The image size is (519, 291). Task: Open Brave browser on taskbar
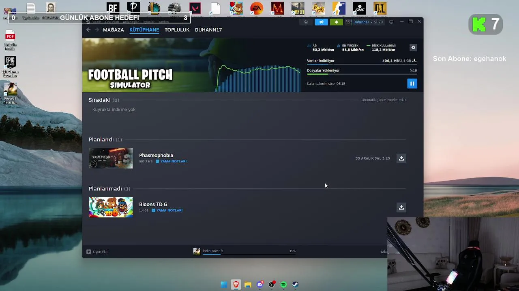point(236,285)
